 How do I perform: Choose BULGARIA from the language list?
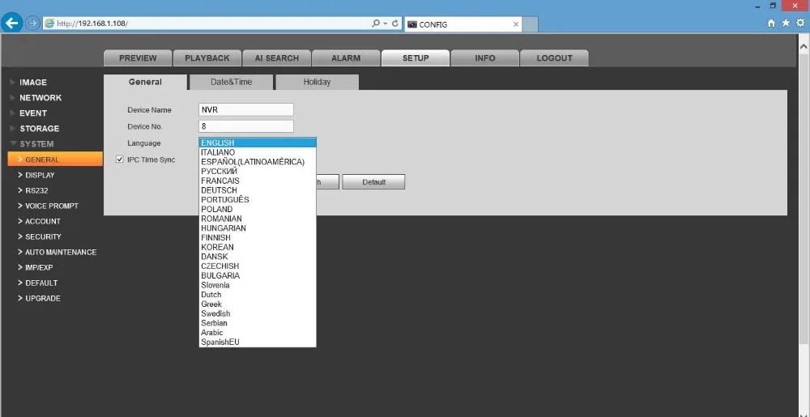[258, 275]
